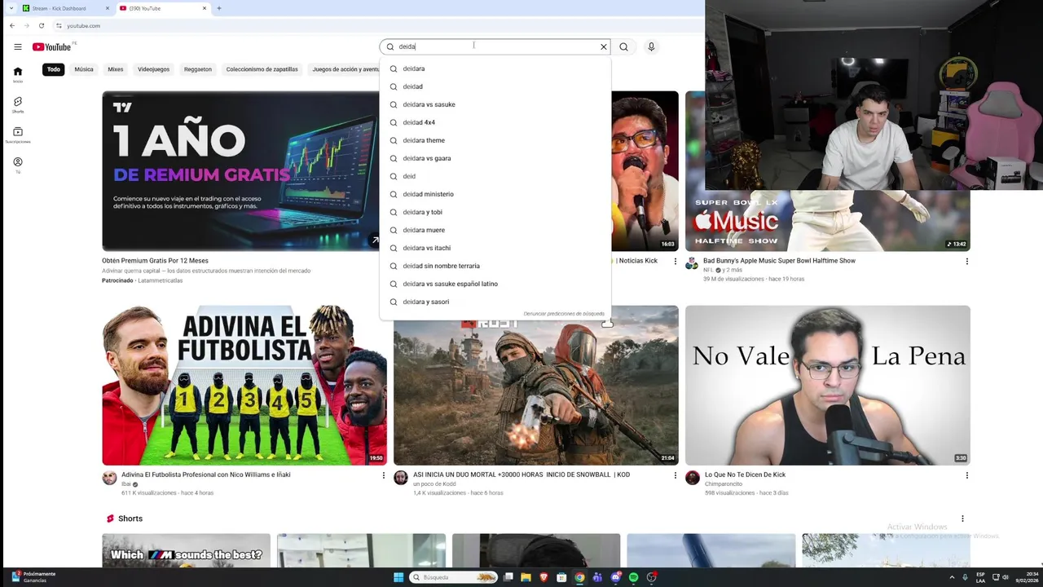
Task: Select the Juegos de acción y aventura chip
Action: pos(345,69)
